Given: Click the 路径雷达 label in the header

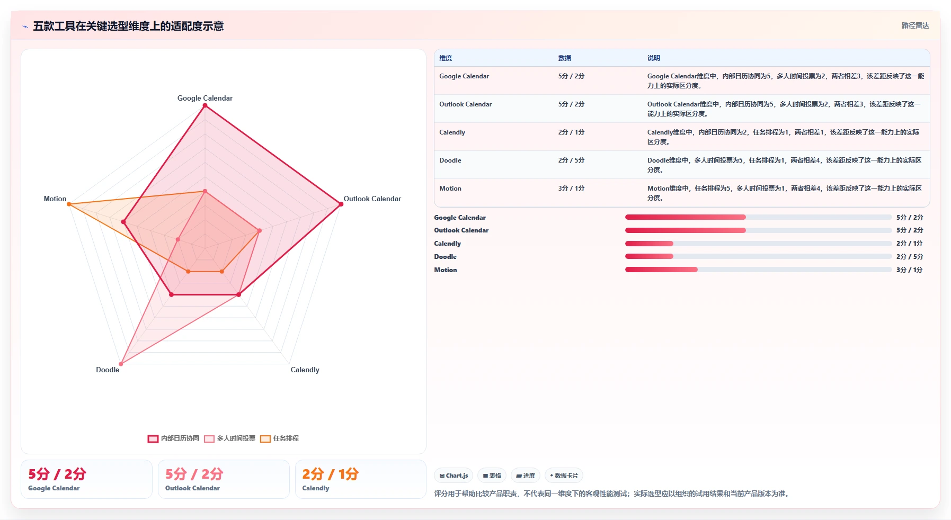Looking at the screenshot, I should 915,25.
